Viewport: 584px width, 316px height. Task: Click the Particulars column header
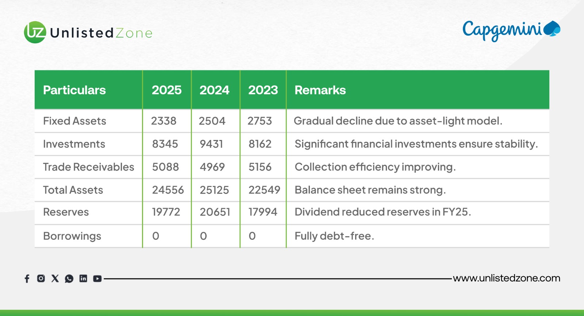(74, 90)
